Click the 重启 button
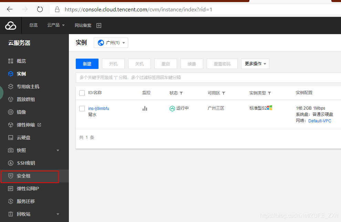341x222 pixels. 165,64
